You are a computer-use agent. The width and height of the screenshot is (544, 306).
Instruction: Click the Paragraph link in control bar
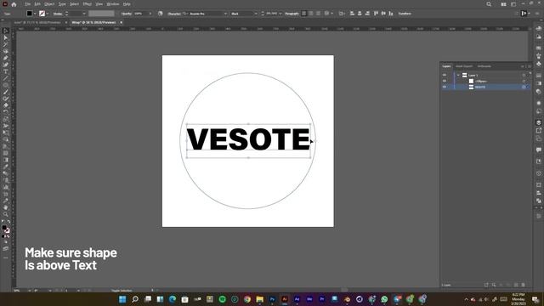292,14
